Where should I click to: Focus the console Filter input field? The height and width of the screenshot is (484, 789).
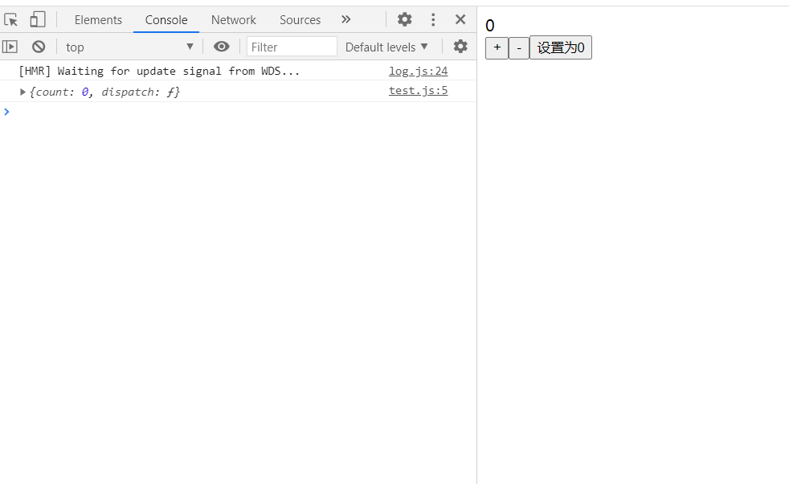[292, 47]
